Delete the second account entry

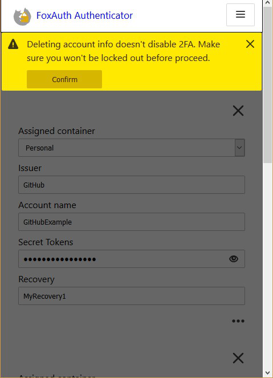pos(238,358)
